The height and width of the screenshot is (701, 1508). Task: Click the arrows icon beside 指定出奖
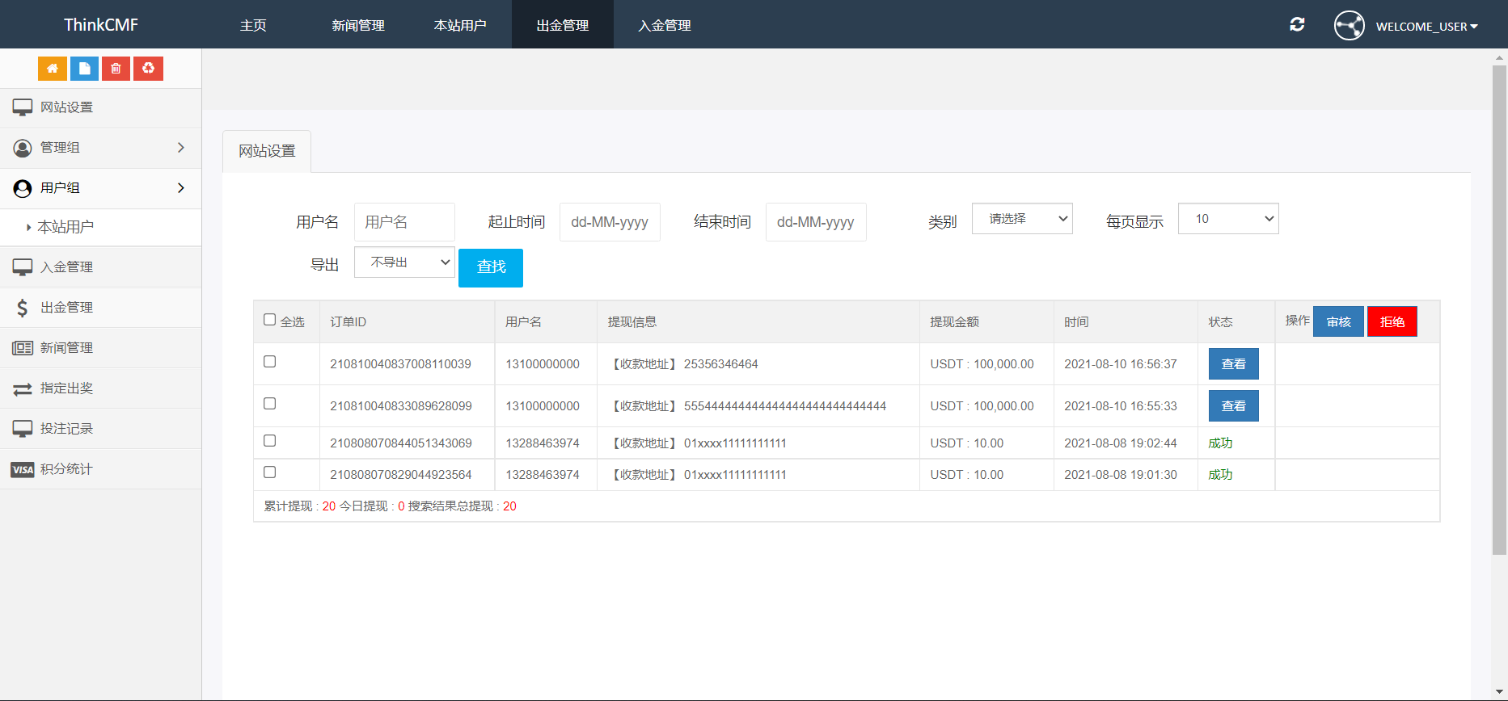point(23,388)
